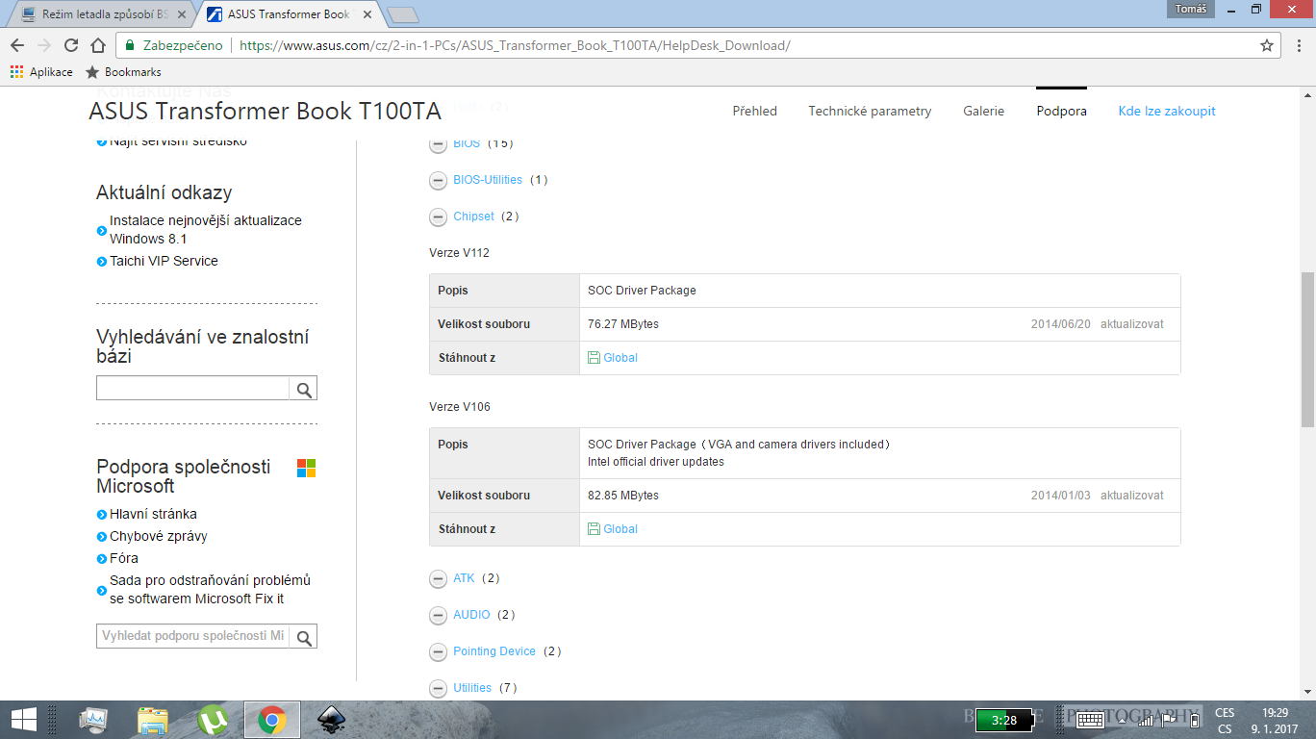Select the ASUS Transformer Book tab
The height and width of the screenshot is (739, 1316).
[290, 14]
